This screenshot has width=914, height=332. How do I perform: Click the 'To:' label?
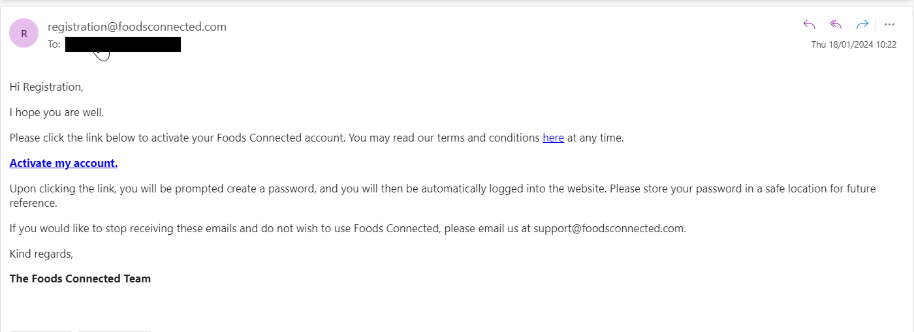(54, 45)
